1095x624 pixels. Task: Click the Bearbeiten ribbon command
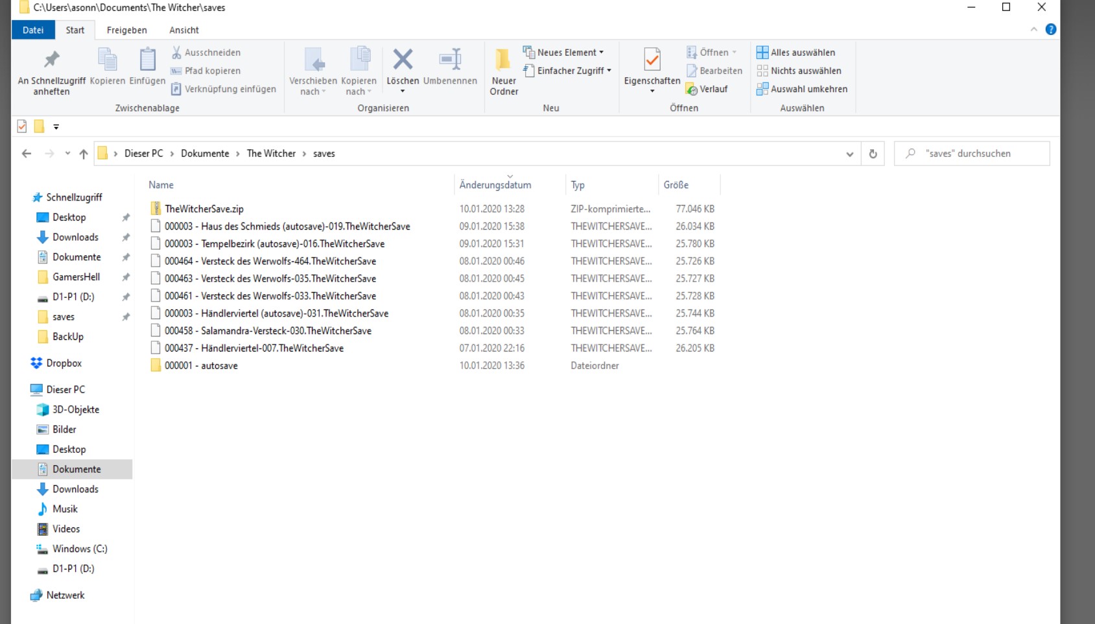coord(714,71)
